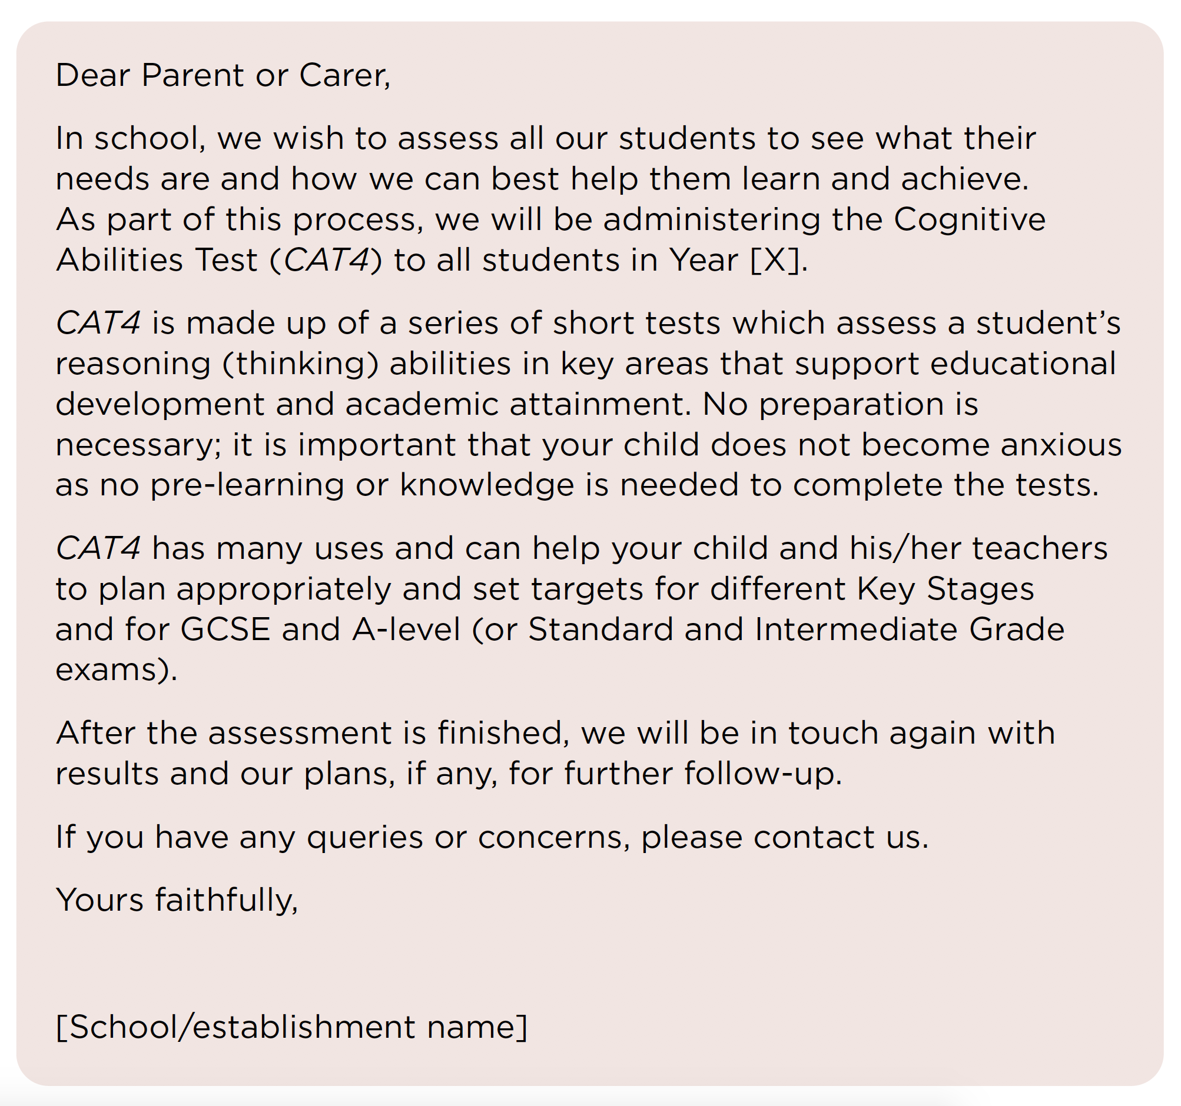Click the "Dear Parent or Carer," greeting
The height and width of the screenshot is (1106, 1181).
[x=223, y=75]
